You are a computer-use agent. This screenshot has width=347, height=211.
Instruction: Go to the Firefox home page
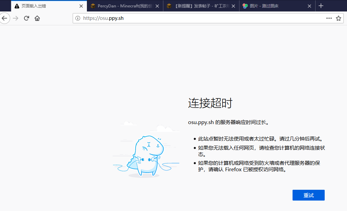click(37, 18)
